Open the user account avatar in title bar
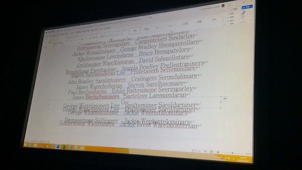This screenshot has height=170, width=302. tap(223, 6)
